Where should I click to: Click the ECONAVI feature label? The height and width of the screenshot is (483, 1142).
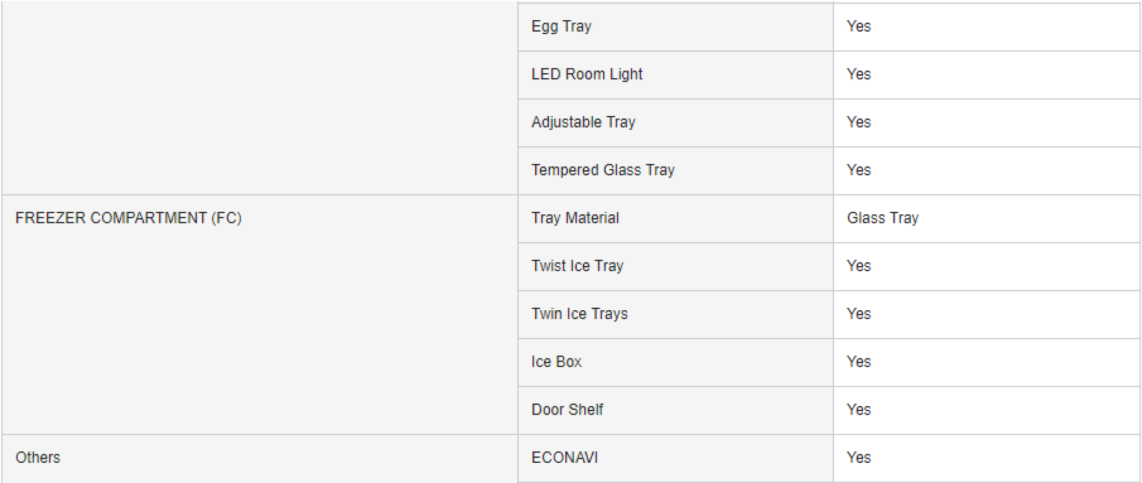click(x=564, y=458)
